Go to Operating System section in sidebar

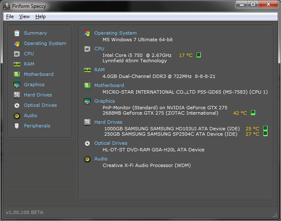pos(45,44)
